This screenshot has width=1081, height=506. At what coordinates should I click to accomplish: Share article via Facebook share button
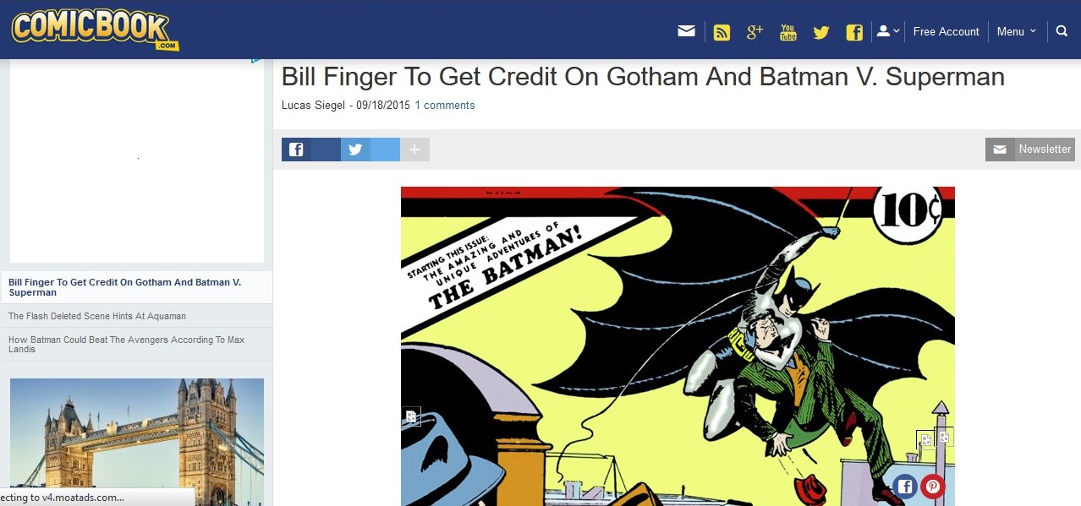(311, 150)
